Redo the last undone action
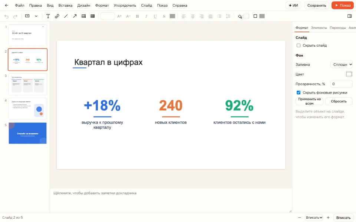356x222 pixels. [15, 16]
